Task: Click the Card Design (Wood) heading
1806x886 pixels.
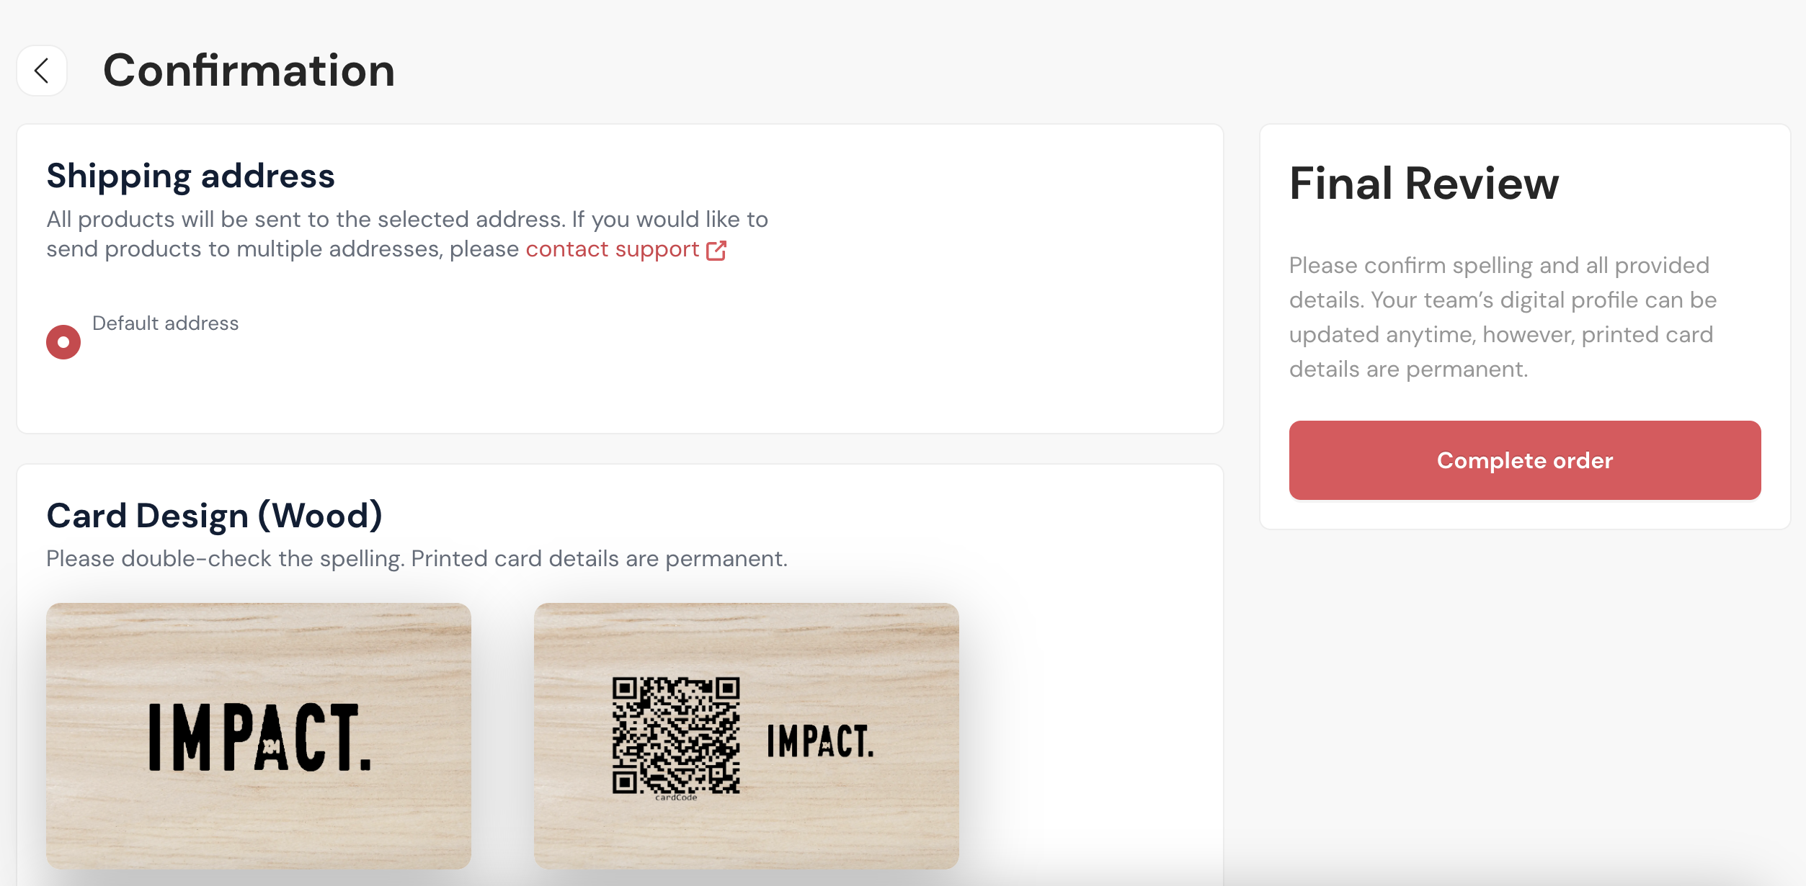Action: click(x=214, y=516)
